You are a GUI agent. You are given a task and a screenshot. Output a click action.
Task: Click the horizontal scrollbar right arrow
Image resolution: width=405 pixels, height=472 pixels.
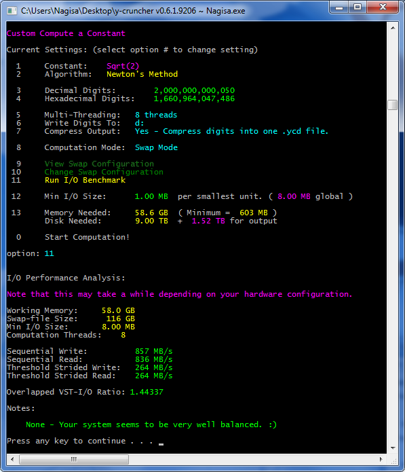pos(381,459)
